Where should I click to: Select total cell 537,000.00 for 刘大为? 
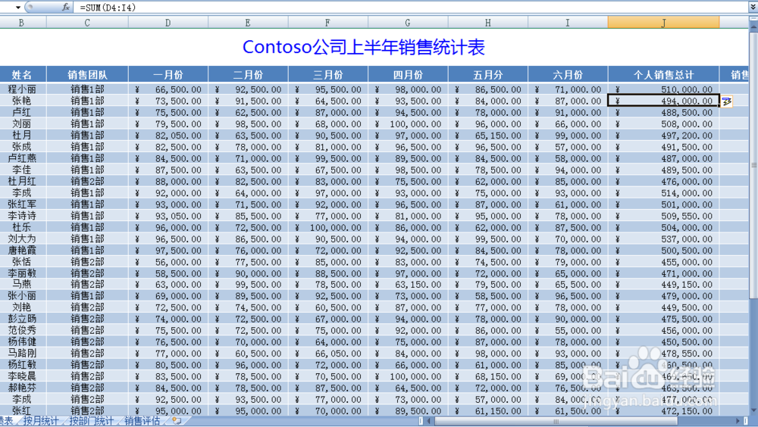coord(663,238)
